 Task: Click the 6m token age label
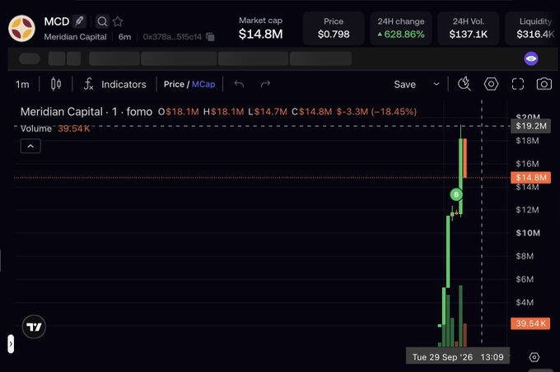124,37
